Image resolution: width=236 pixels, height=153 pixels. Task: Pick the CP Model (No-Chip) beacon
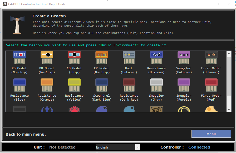click(102, 63)
